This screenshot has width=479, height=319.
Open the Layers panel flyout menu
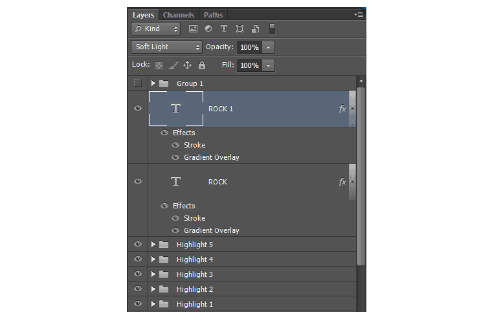[359, 14]
